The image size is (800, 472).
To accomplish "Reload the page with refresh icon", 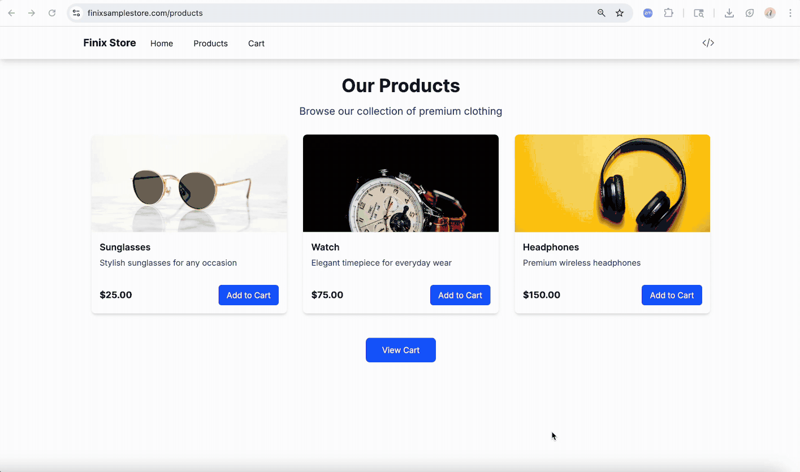I will 52,13.
